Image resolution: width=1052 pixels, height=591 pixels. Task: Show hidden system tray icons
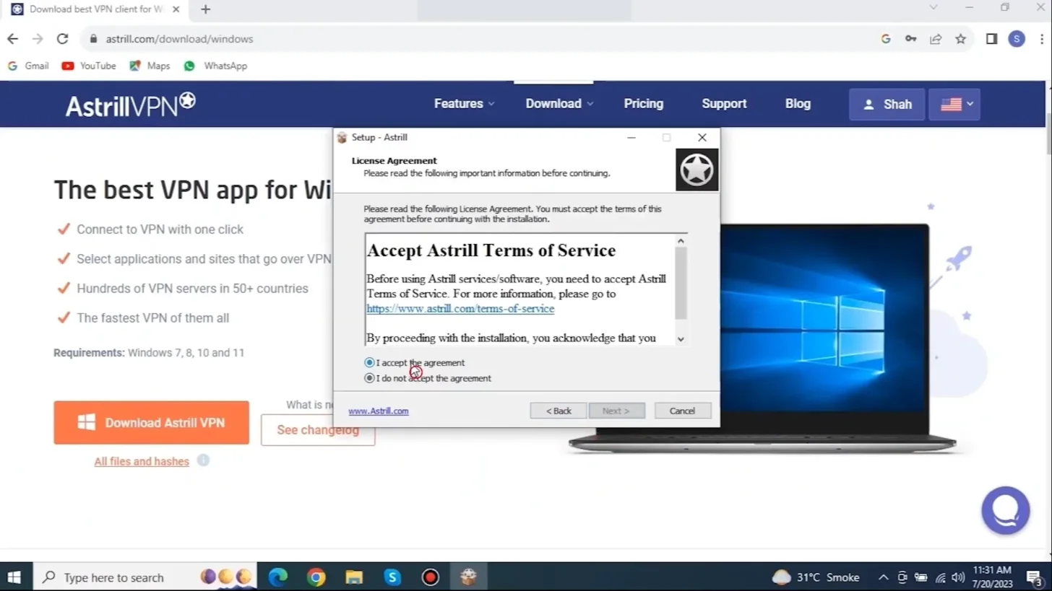(883, 577)
